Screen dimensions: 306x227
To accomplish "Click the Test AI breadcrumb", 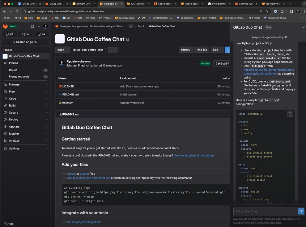I will [141, 26].
